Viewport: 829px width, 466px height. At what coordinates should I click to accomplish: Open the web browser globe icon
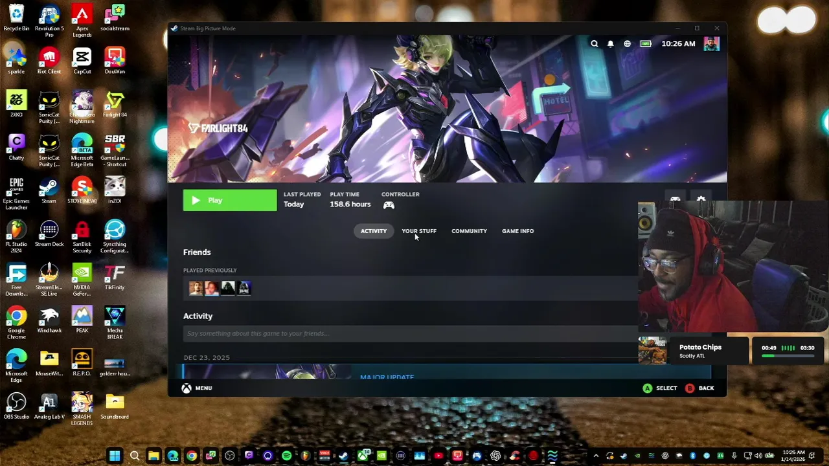point(627,44)
